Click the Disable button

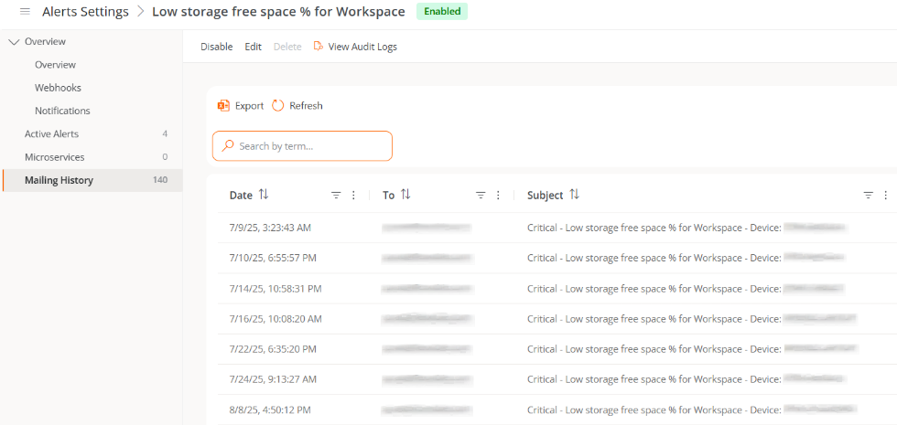click(216, 47)
